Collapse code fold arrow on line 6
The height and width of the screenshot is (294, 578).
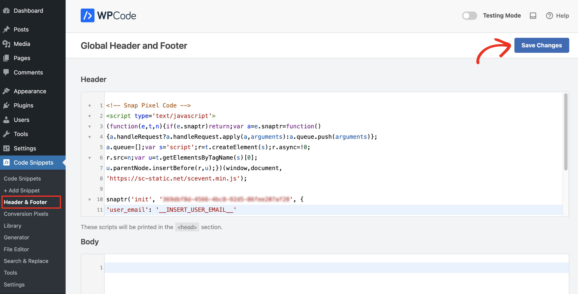click(90, 158)
